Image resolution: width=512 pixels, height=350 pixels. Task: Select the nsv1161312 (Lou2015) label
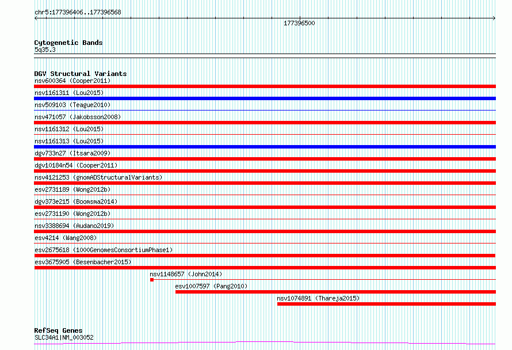point(69,129)
